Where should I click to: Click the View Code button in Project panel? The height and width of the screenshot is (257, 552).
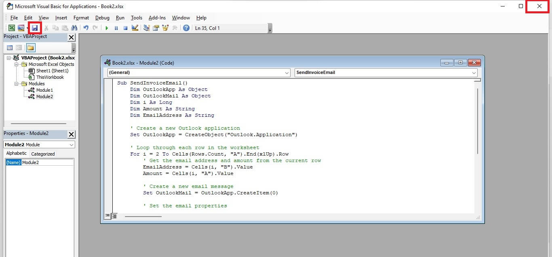coord(10,48)
